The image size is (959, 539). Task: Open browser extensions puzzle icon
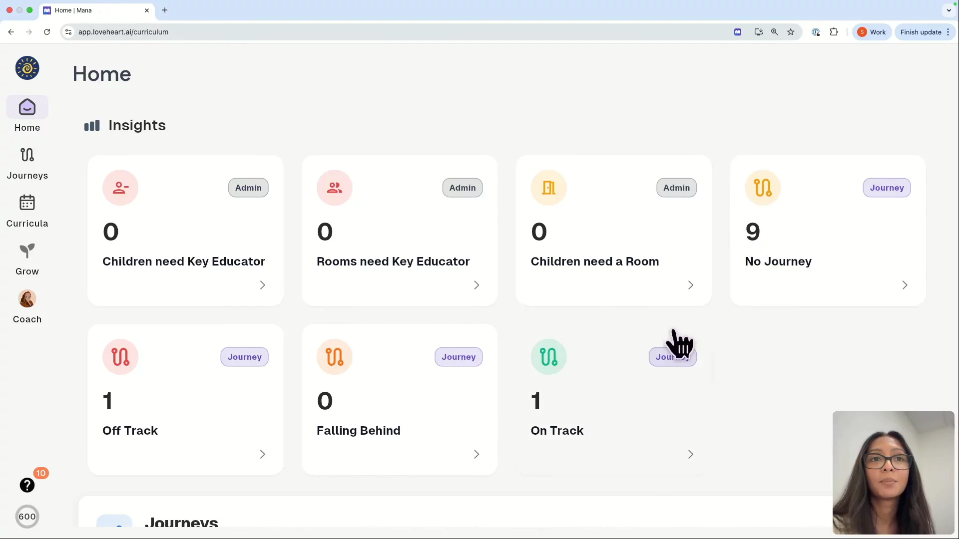tap(834, 32)
